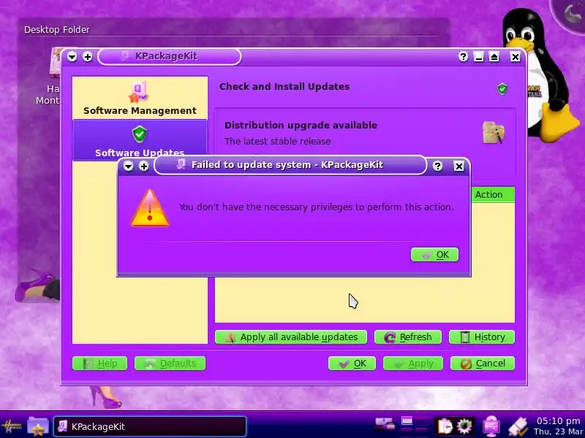The image size is (585, 438).
Task: Open update History
Action: [x=482, y=337]
